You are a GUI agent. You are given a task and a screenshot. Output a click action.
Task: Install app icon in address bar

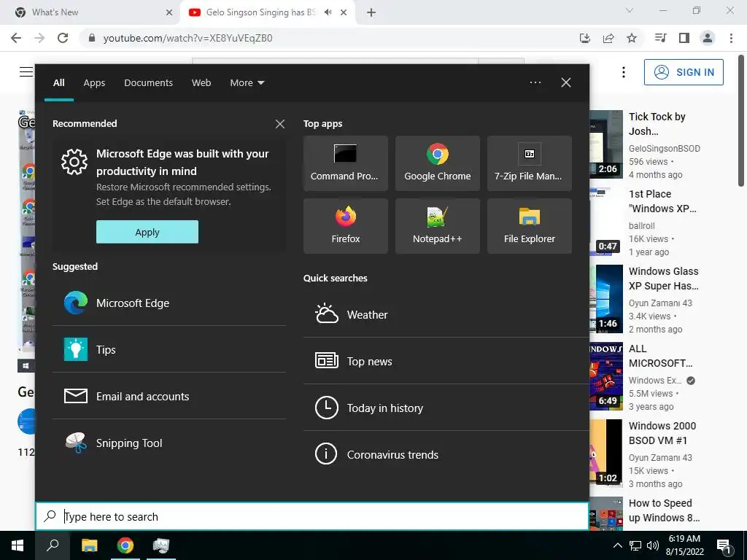coord(585,38)
